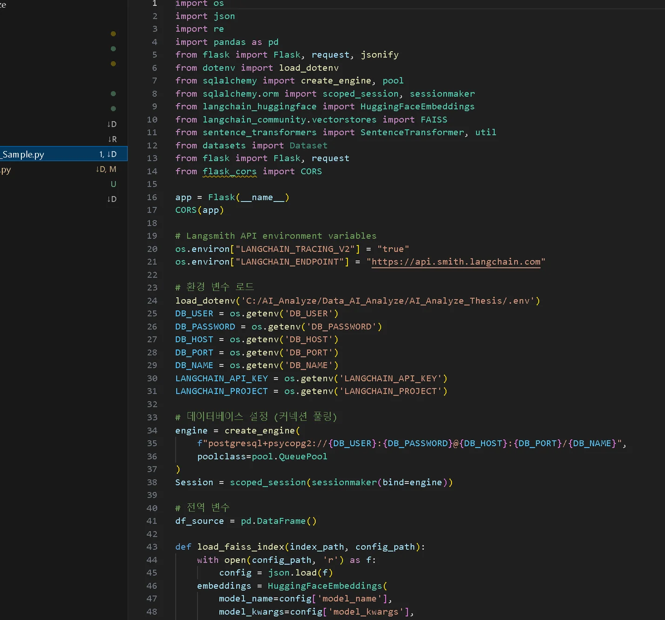The height and width of the screenshot is (620, 665).
Task: Open the api.smith.langchain.com URL link
Action: tap(456, 262)
